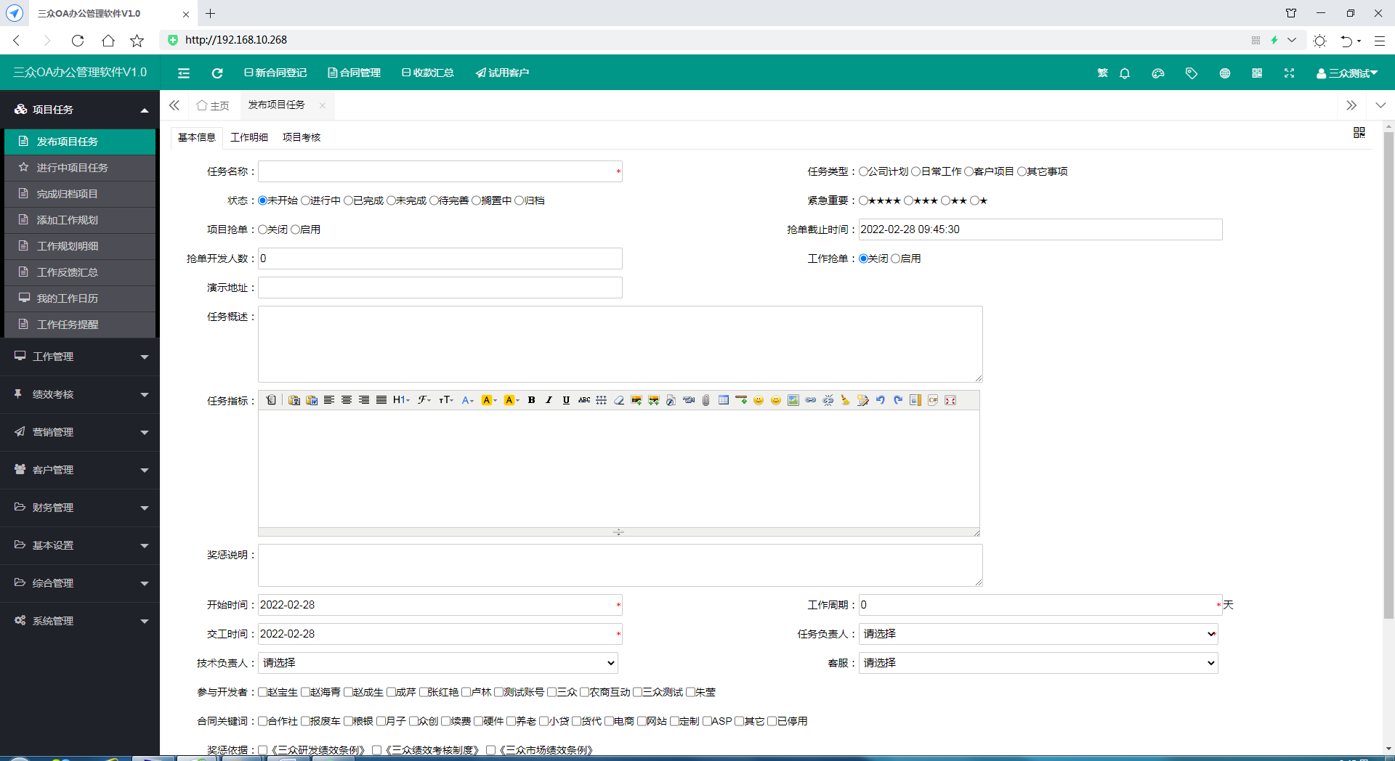
Task: Click the insert table editor icon
Action: 724,400
